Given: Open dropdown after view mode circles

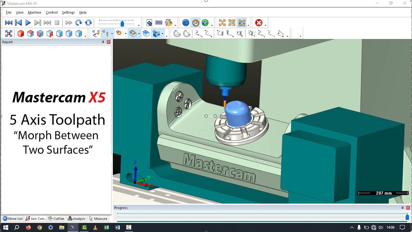Looking at the screenshot, I should click(211, 25).
